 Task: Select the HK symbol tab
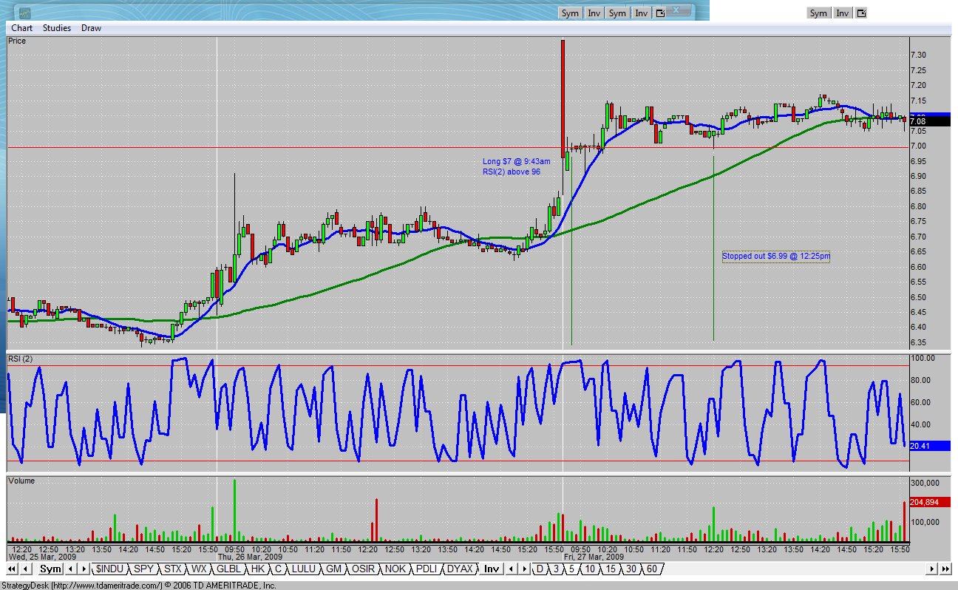(x=257, y=569)
